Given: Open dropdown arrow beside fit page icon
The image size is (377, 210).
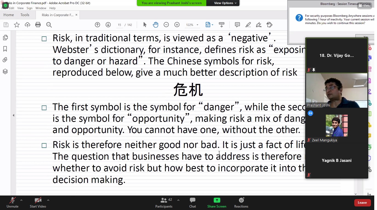Looking at the screenshot, I should pyautogui.click(x=213, y=25).
